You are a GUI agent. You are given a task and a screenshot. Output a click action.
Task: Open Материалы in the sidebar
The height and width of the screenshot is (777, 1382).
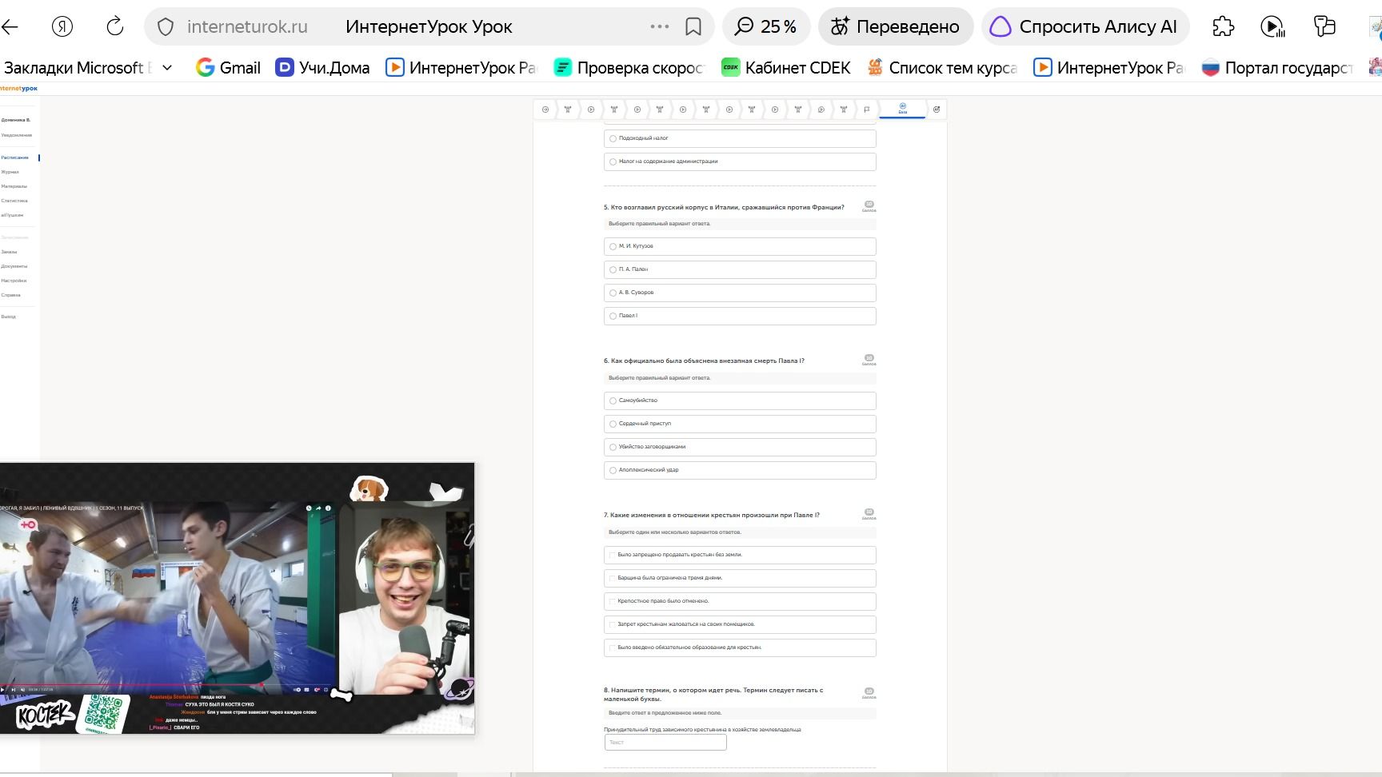pyautogui.click(x=14, y=186)
